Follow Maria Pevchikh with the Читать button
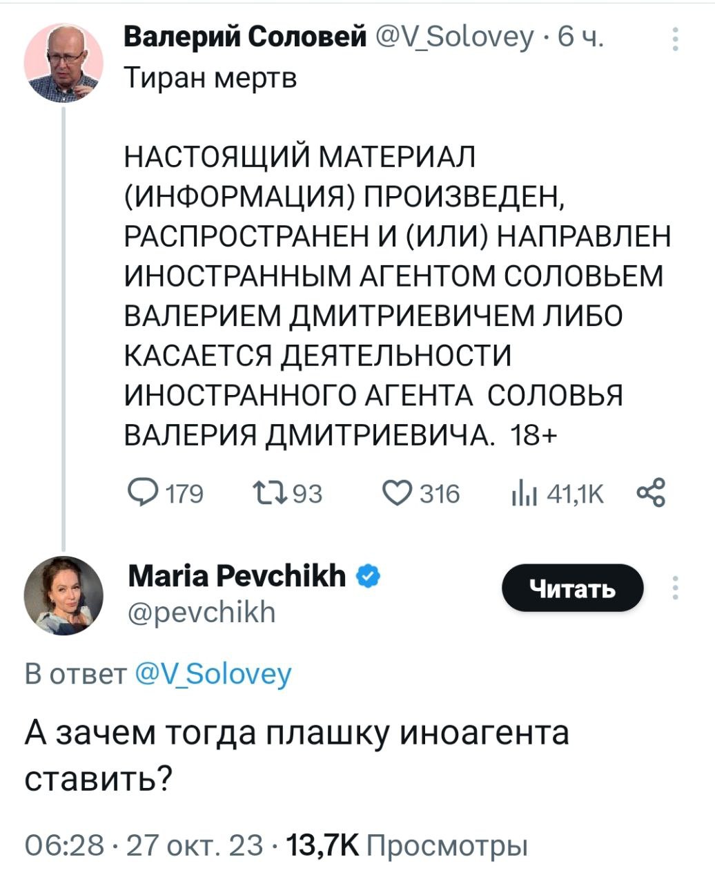This screenshot has width=715, height=884. (572, 588)
